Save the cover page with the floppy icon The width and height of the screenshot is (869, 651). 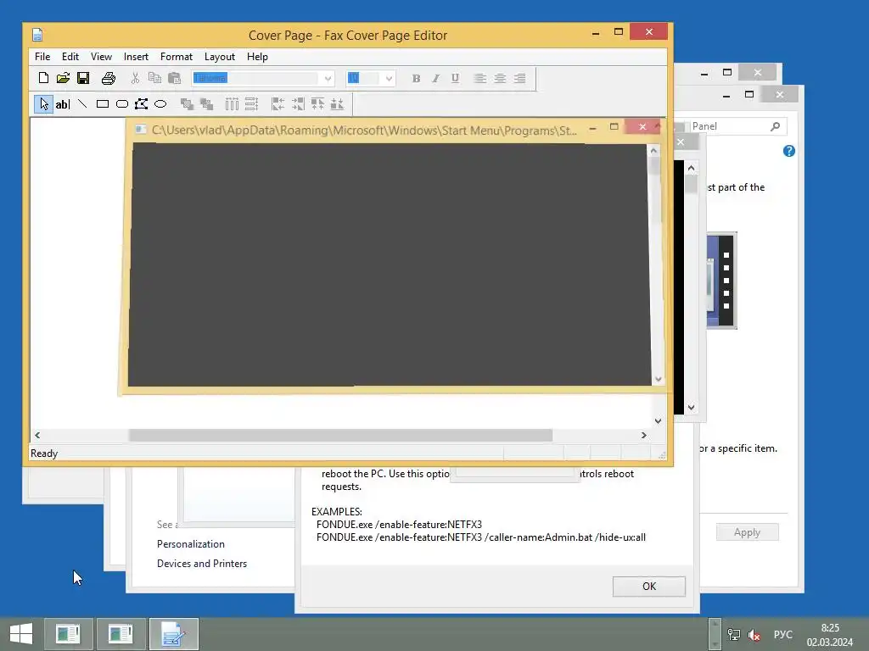[83, 78]
